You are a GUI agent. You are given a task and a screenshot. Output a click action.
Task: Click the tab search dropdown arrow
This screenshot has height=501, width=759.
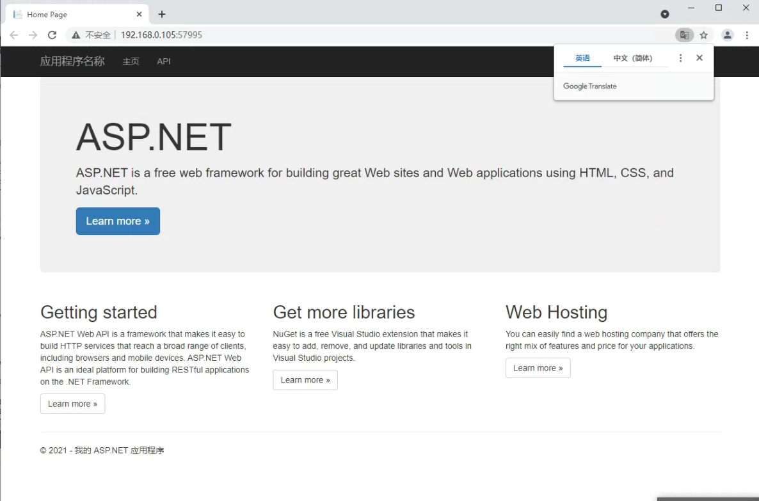(665, 15)
